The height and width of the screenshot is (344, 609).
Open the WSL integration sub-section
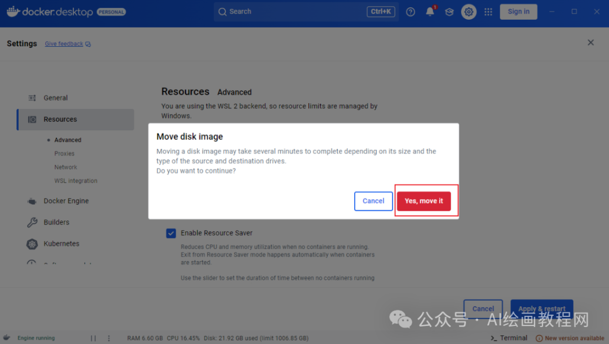76,180
